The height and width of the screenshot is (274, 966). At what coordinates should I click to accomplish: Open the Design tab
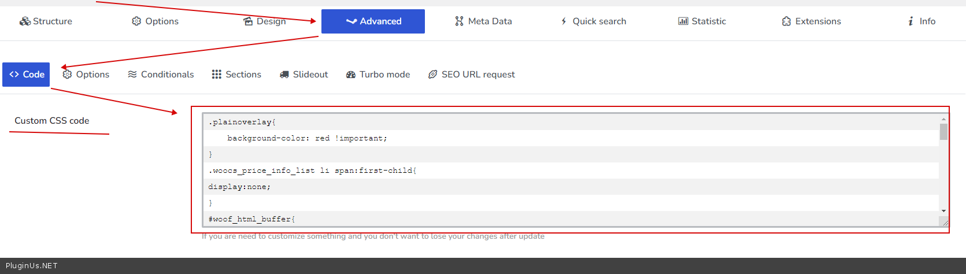[x=265, y=21]
